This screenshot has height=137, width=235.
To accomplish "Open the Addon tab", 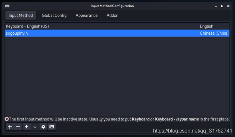I will [112, 16].
